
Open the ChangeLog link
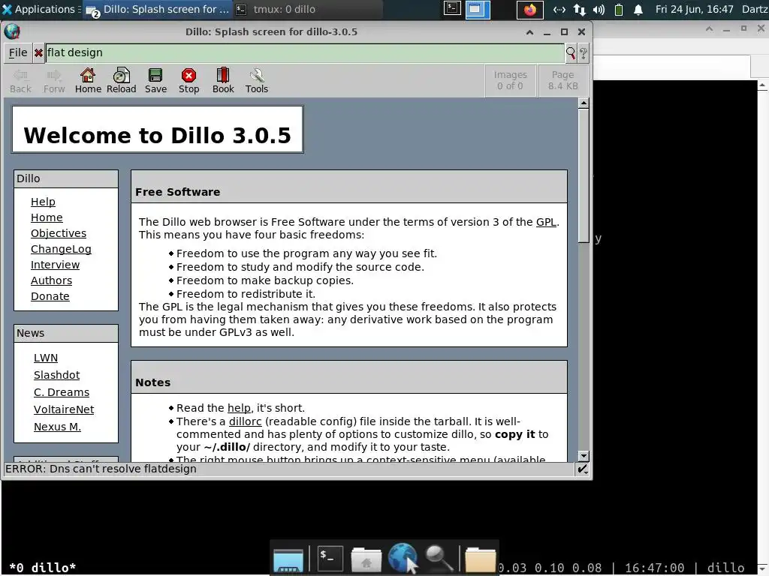tap(61, 249)
